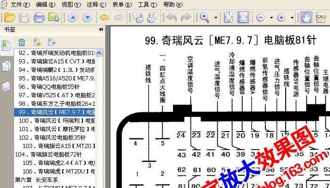Screen dimensions: 330x188
Task: Click the page title 99.奇瑞风云 [ME7.9.7] 电脑板81针
Action: (231, 40)
